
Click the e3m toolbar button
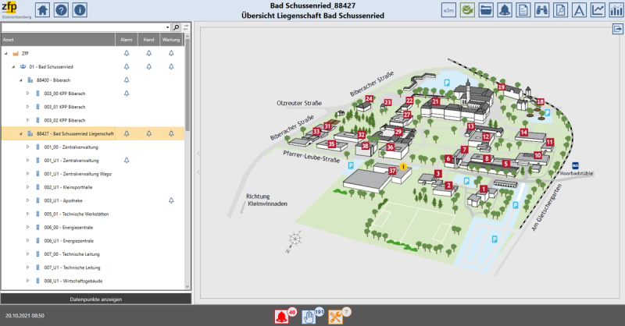pyautogui.click(x=448, y=10)
